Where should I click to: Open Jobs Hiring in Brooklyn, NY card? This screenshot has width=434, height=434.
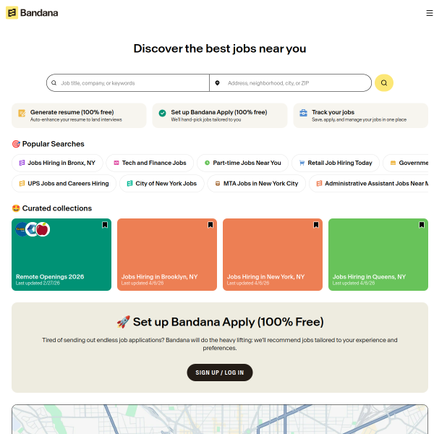(167, 255)
